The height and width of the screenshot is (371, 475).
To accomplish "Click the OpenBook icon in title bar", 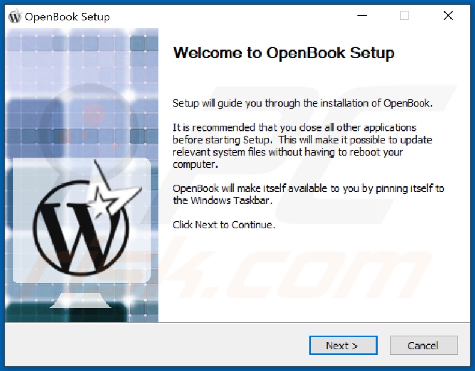I will click(x=15, y=16).
